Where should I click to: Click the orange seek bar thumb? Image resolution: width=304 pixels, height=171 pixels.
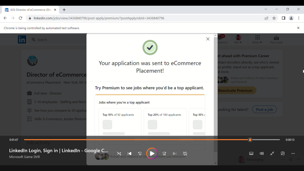[x=250, y=140]
